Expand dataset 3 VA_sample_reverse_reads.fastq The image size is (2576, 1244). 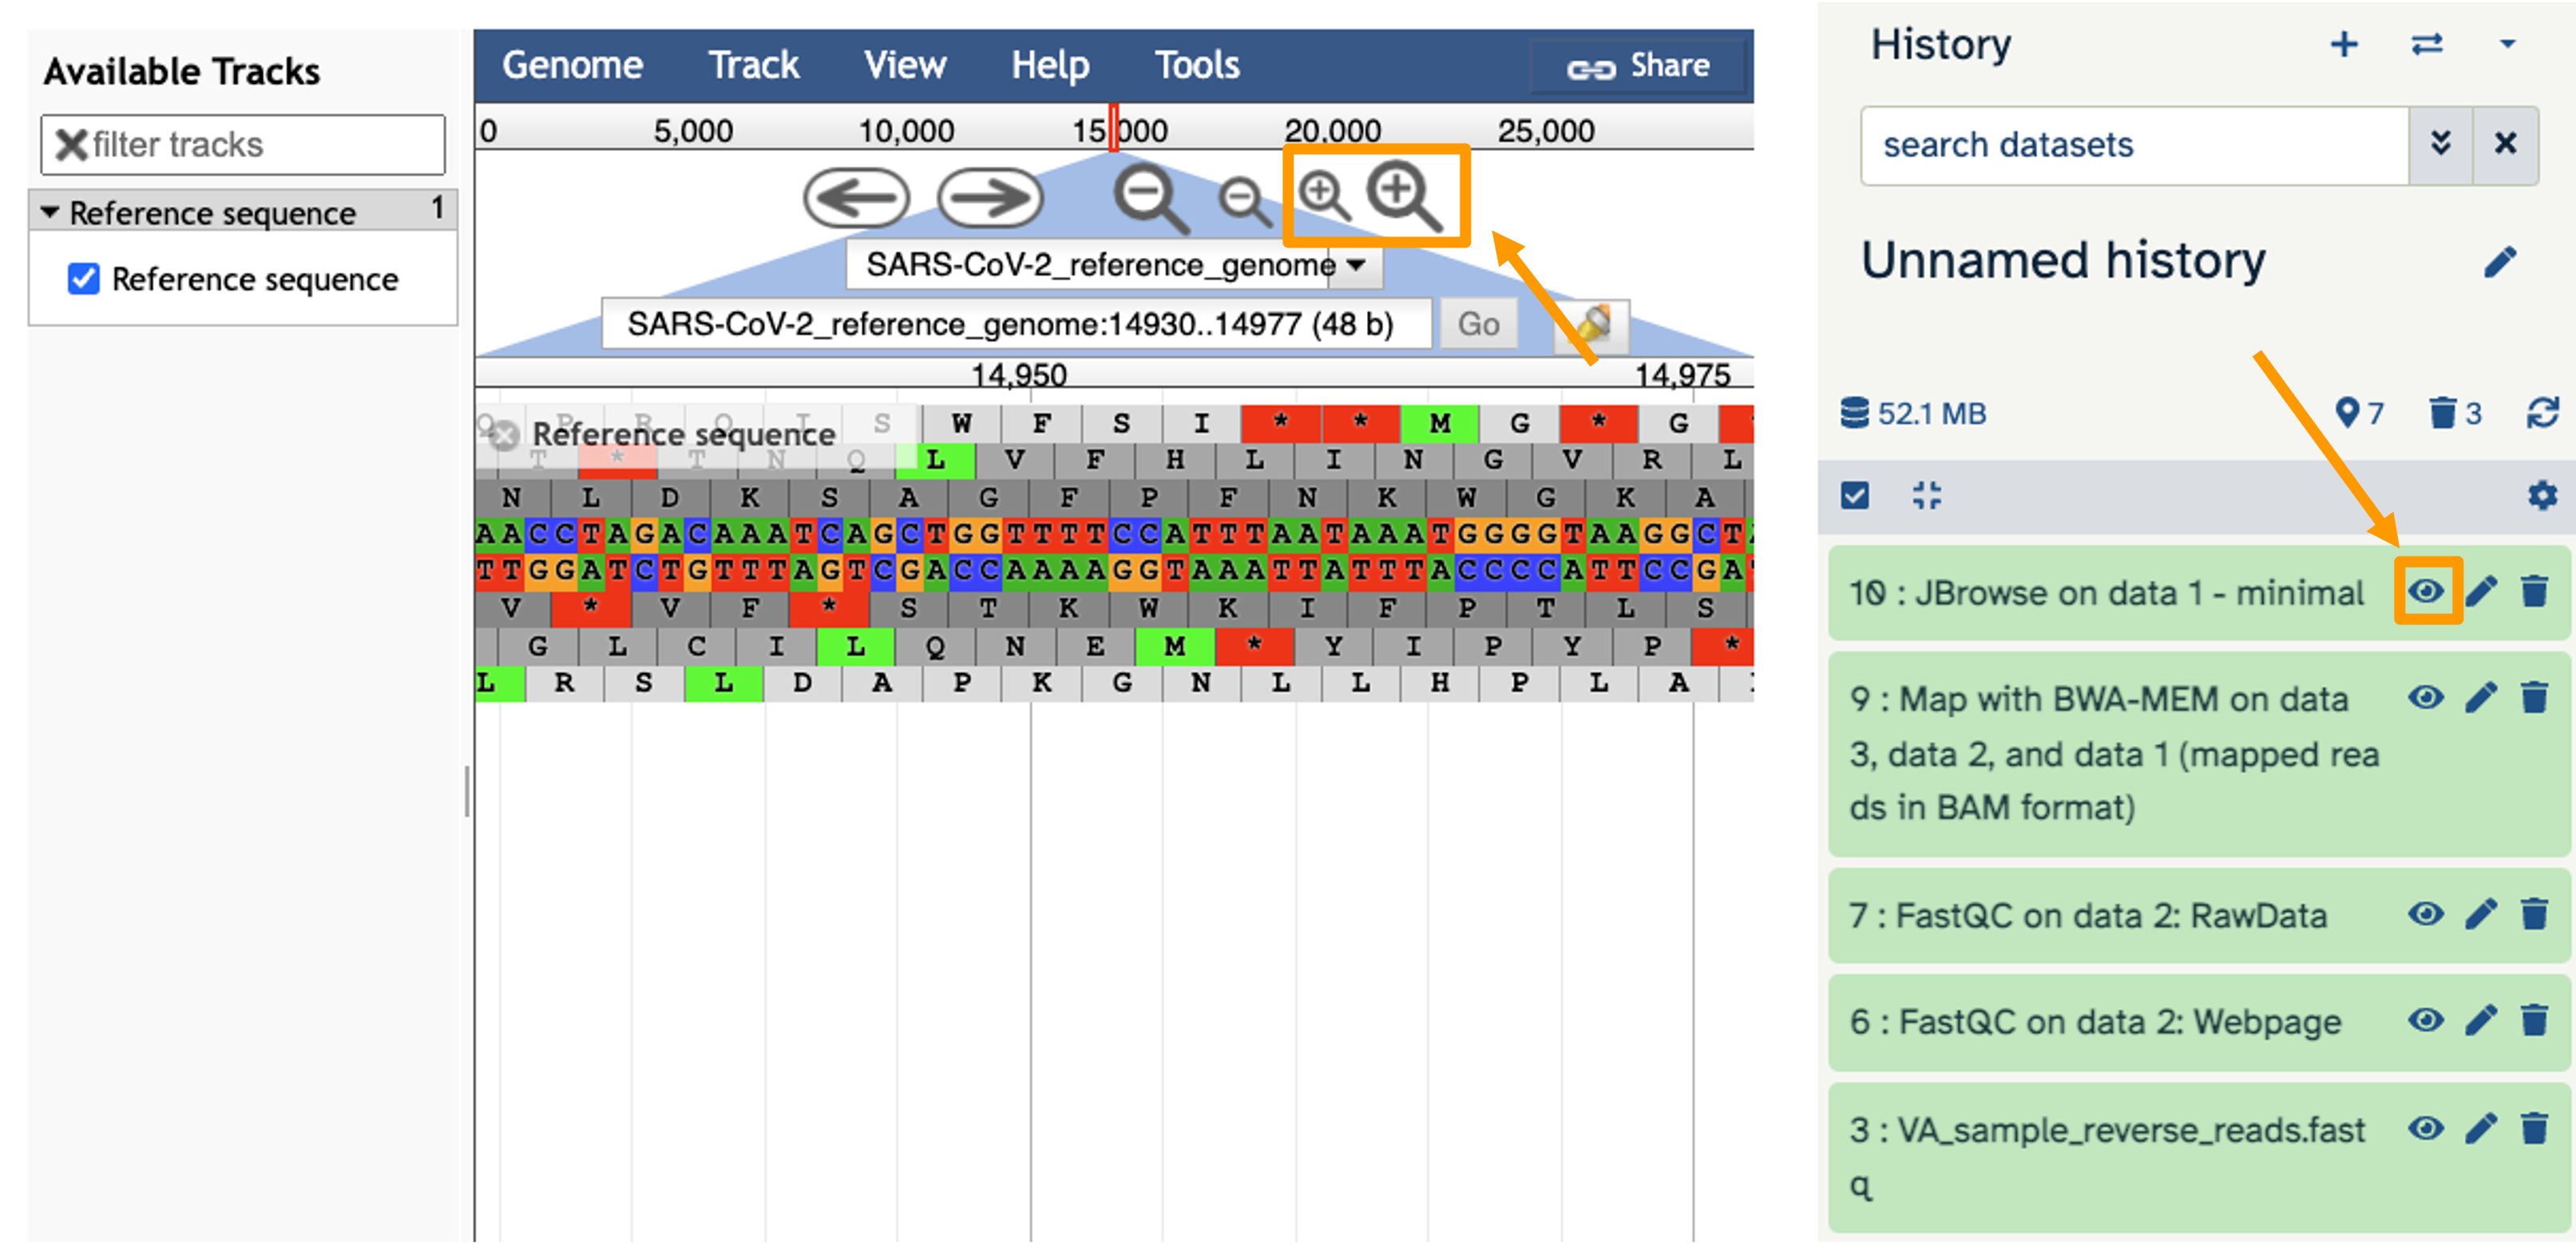coord(2107,1156)
